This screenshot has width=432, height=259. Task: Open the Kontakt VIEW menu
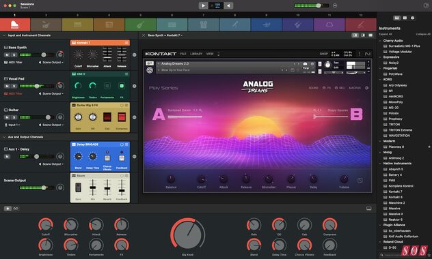click(210, 54)
